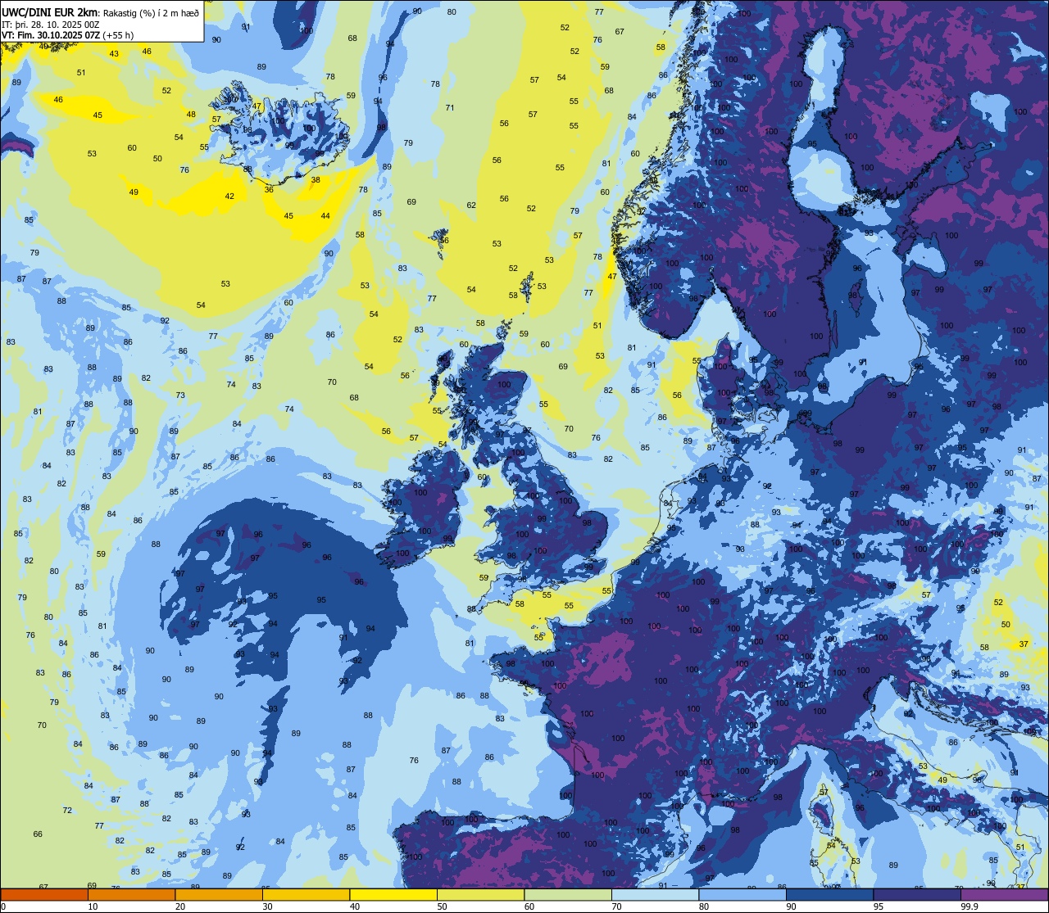Screen dimensions: 1049x913
Task: Click the 30–40 amber legend swatch
Action: click(x=307, y=894)
